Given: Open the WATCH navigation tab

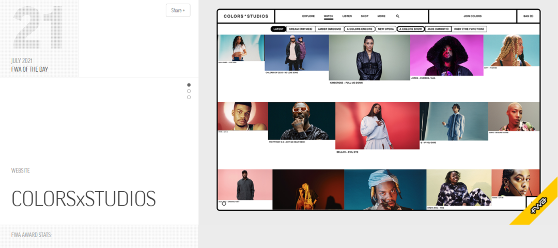Looking at the screenshot, I should point(329,17).
